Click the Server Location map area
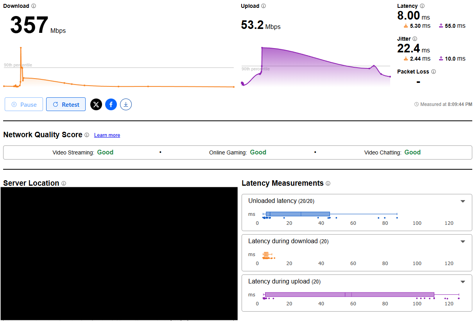The image size is (475, 321). [x=119, y=253]
